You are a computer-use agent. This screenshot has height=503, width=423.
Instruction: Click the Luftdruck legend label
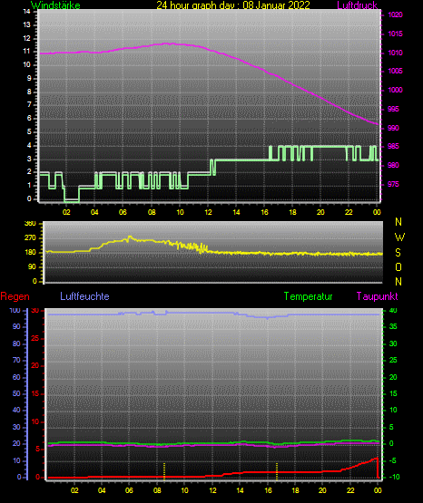tap(357, 5)
